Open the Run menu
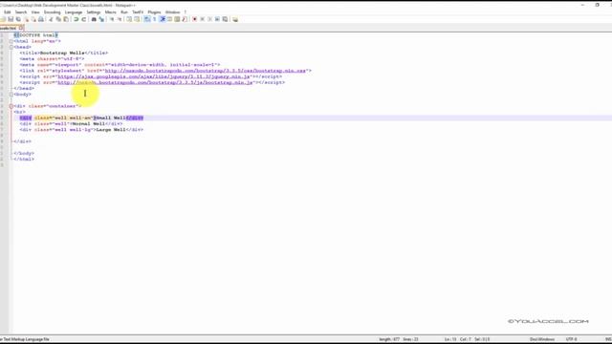Image resolution: width=612 pixels, height=344 pixels. click(x=124, y=12)
